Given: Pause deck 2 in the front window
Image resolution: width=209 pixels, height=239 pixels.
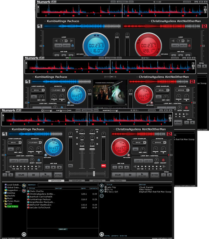Looking at the screenshot, I should coord(130,175).
